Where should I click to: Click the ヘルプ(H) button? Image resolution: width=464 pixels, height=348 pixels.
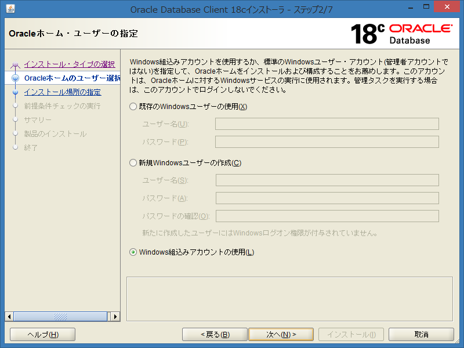[42, 334]
